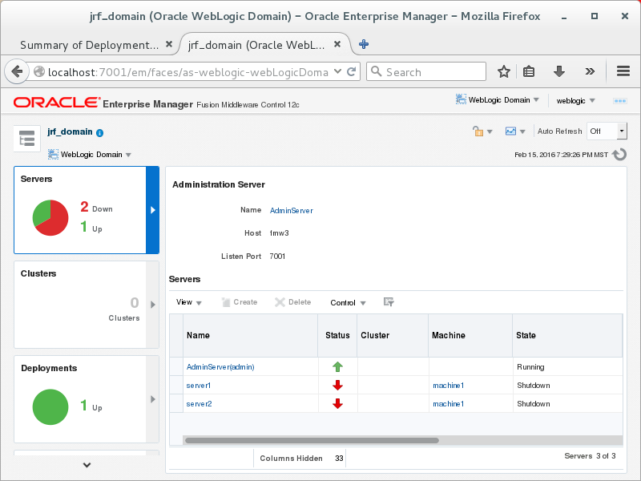Open the weblogic user menu

coord(575,101)
